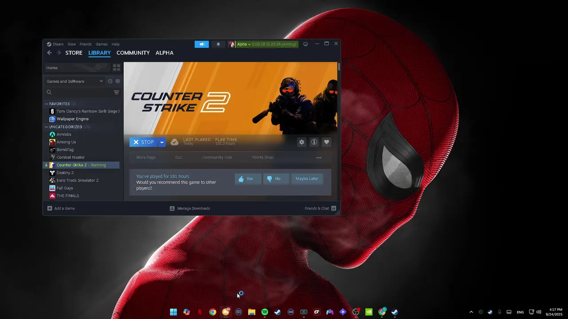
Task: Go to the STORE tab
Action: (74, 53)
